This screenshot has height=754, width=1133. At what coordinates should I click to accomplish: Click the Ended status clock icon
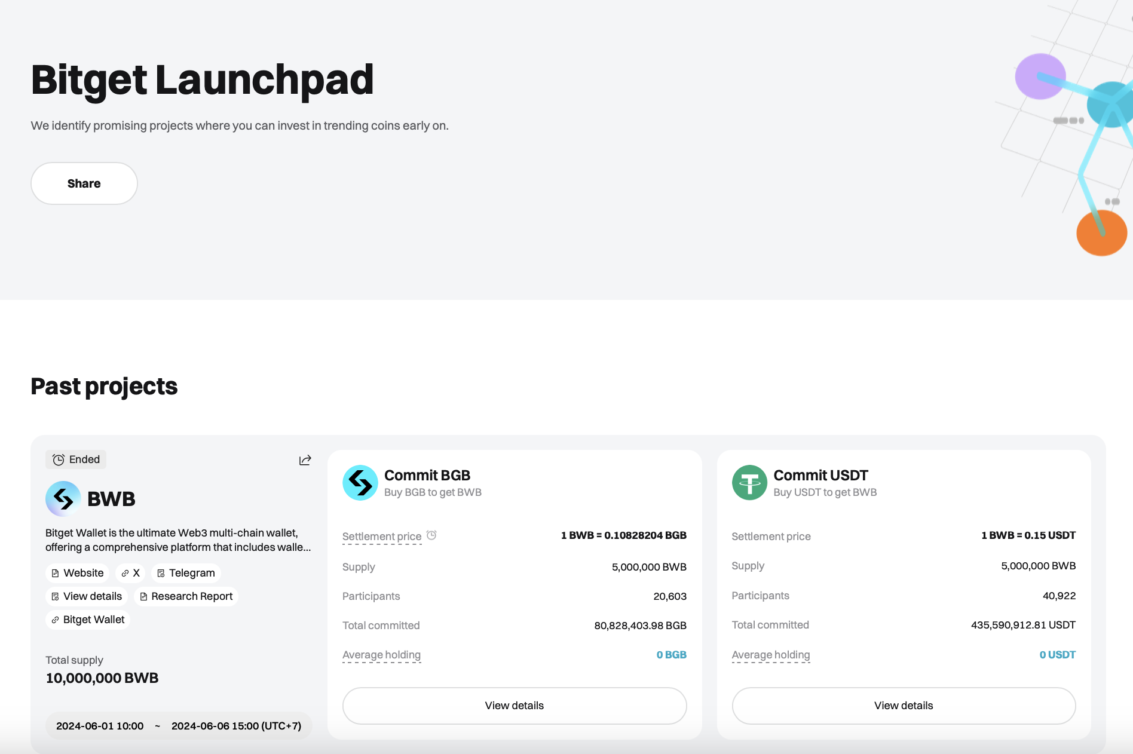pos(59,460)
